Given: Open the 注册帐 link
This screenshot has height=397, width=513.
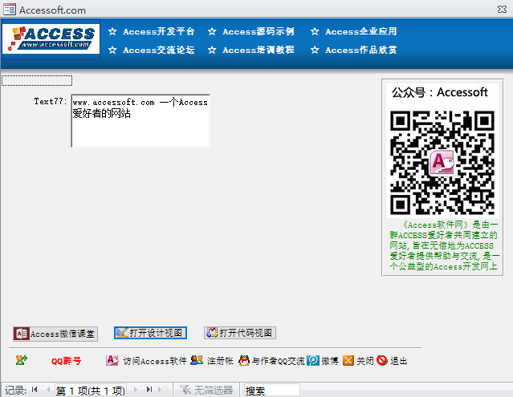Looking at the screenshot, I should (220, 361).
